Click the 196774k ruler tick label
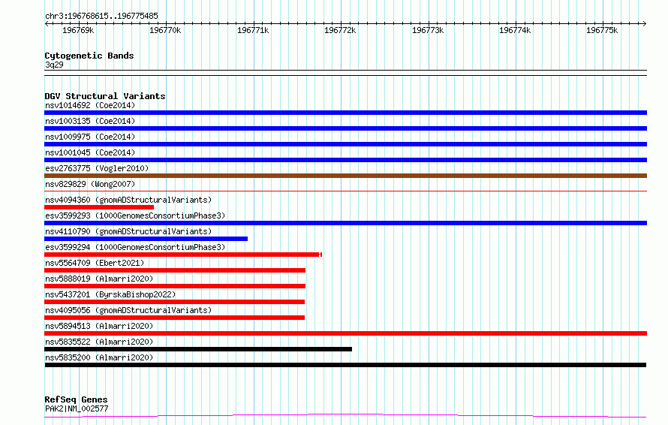This screenshot has height=425, width=668. point(515,30)
